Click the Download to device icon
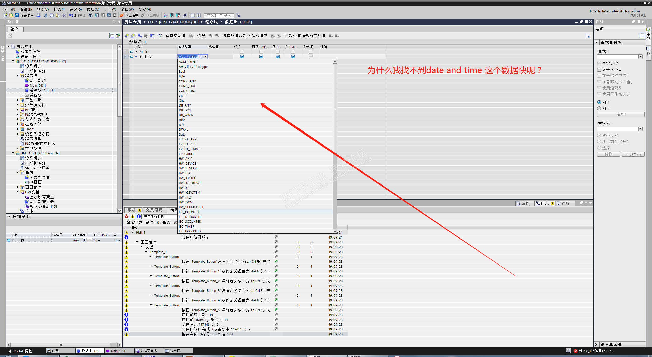The image size is (652, 357). 97,15
